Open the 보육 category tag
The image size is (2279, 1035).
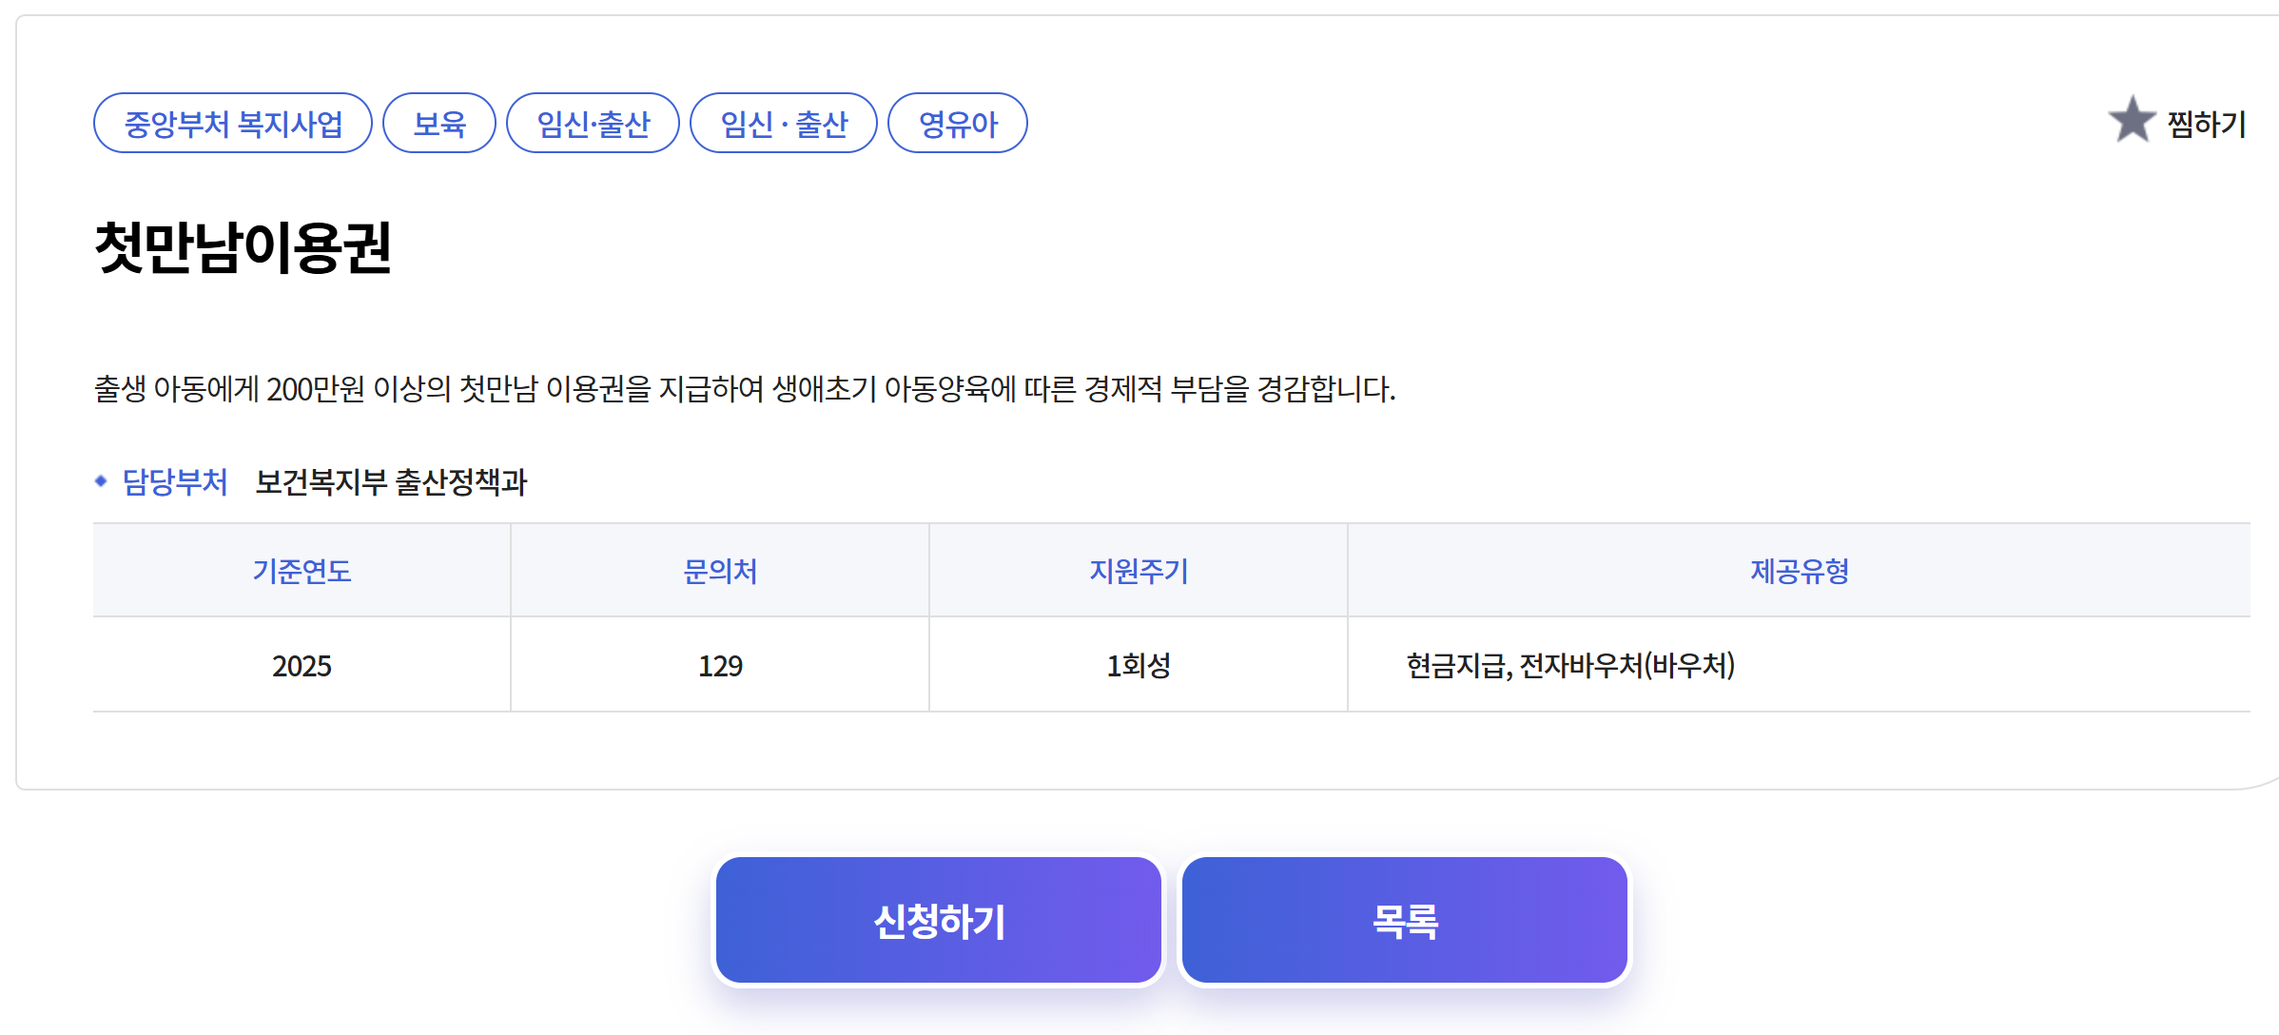coord(438,122)
